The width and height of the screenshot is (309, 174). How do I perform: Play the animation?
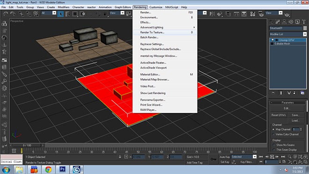(272, 157)
